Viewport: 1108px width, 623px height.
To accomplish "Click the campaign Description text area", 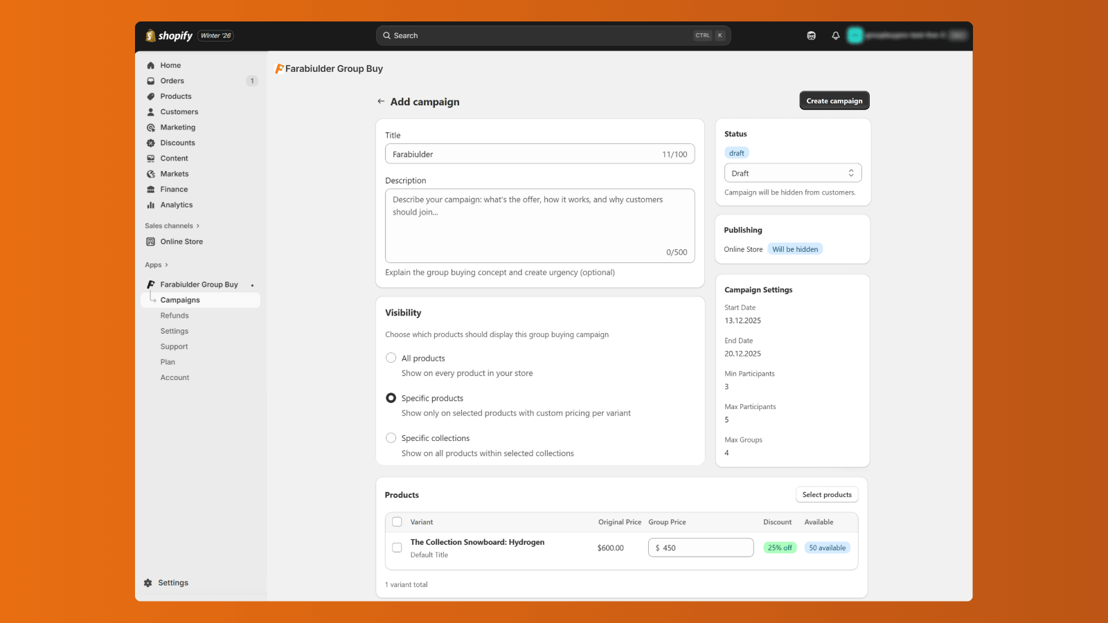I will point(539,226).
